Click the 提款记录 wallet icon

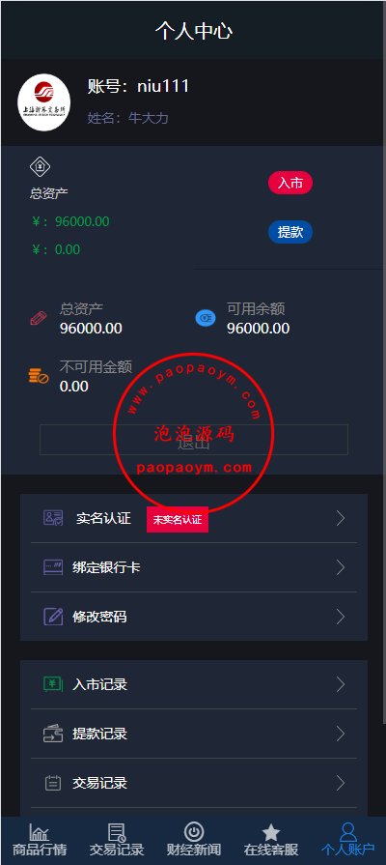[53, 734]
